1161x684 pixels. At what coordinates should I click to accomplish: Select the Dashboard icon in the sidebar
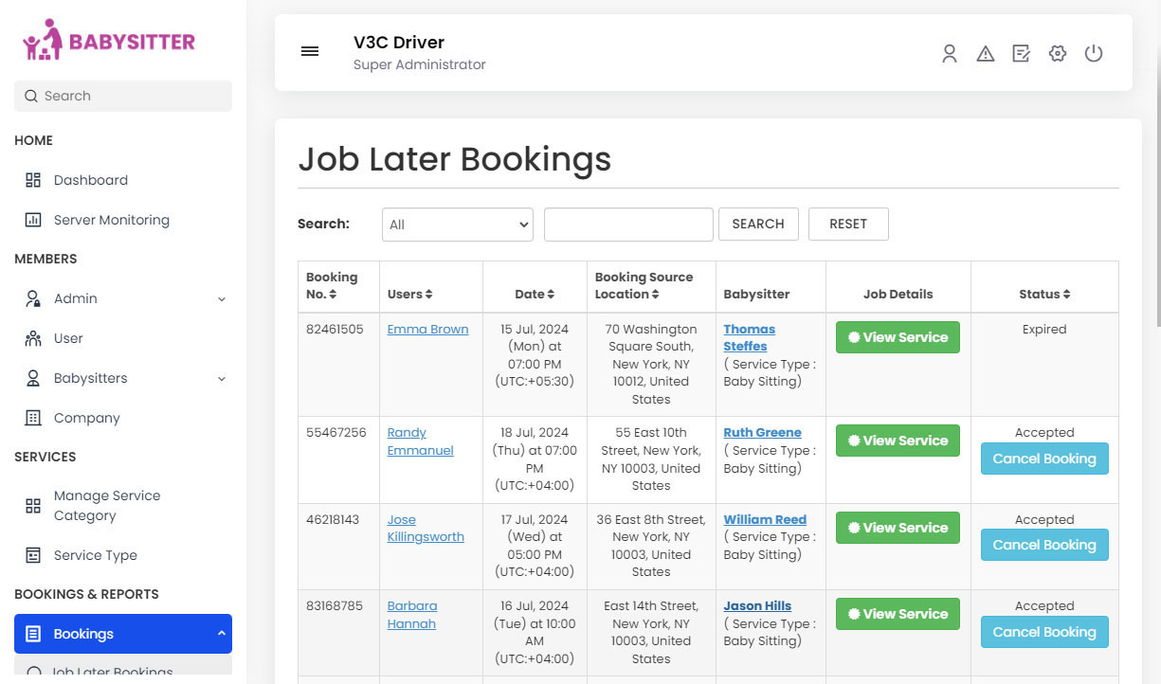click(32, 179)
